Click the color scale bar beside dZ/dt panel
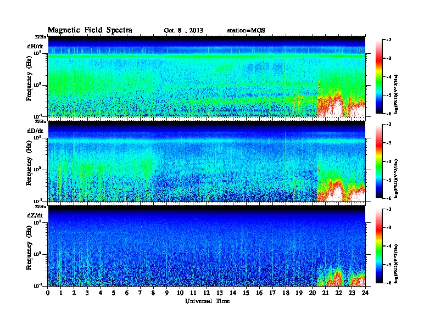435x336 pixels. point(379,246)
